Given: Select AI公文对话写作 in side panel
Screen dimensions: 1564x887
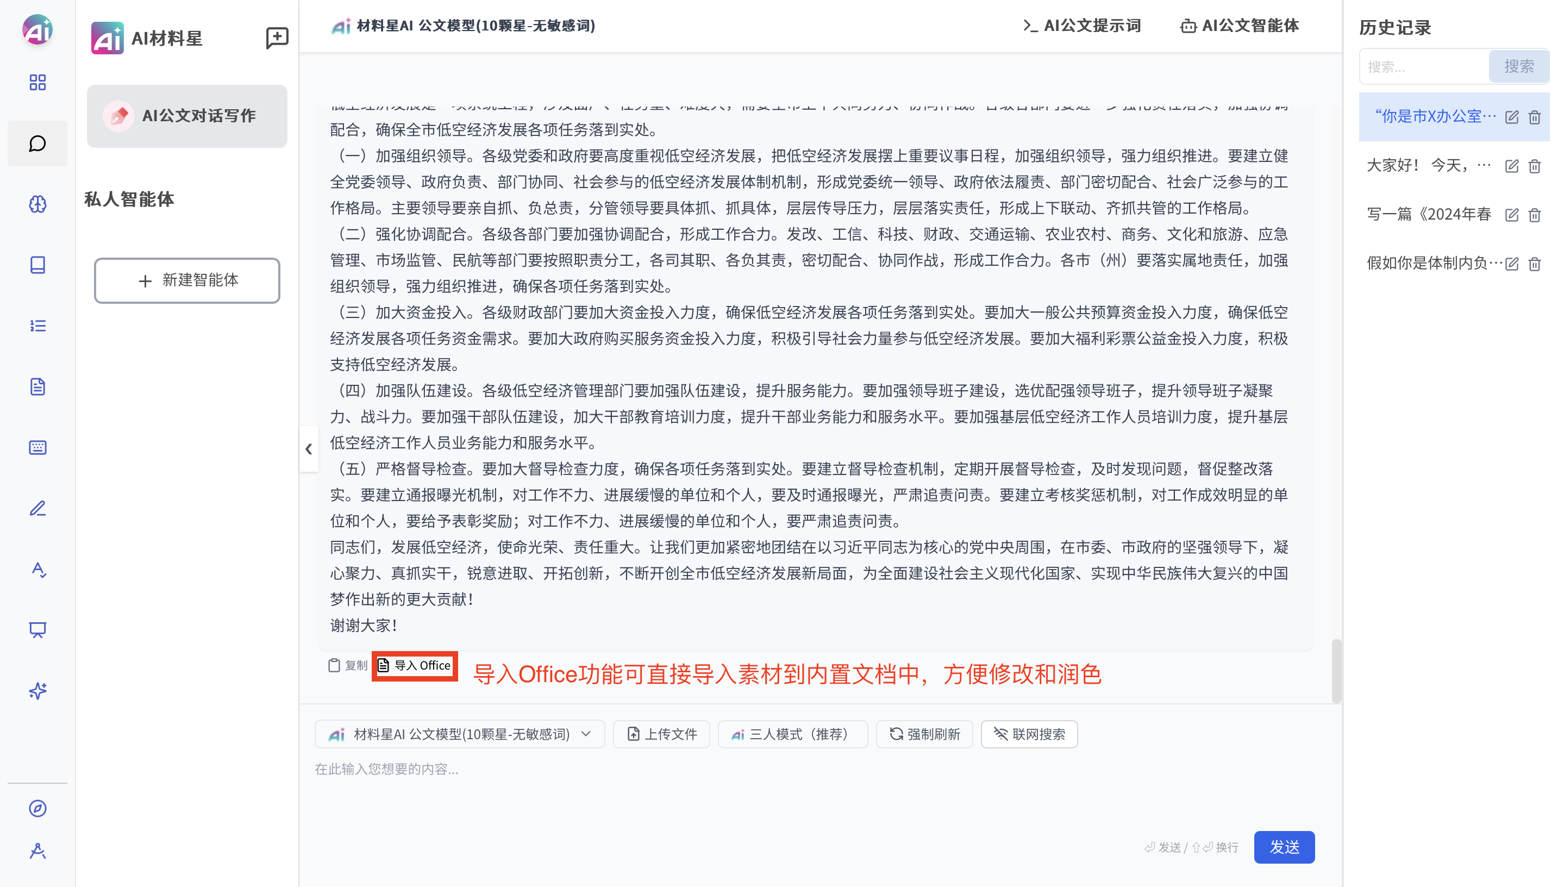Looking at the screenshot, I should pos(187,116).
